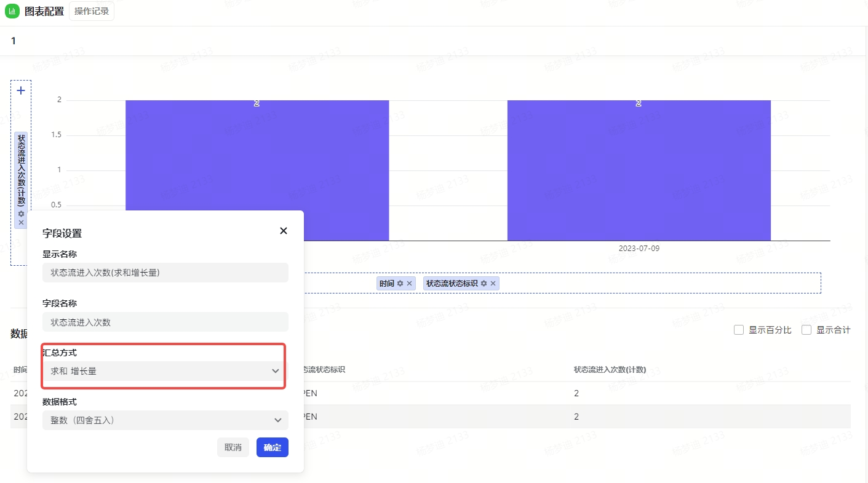Click the 取消 button
Viewport: 868px width, 483px height.
point(233,447)
